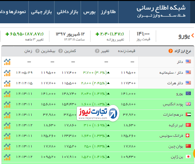Image resolution: width=195 pixels, height=164 pixels.
Task: Click the 3-month change +۶۵,۹۵۰ (۸۷.۸۷%)
Action: (x=25, y=34)
